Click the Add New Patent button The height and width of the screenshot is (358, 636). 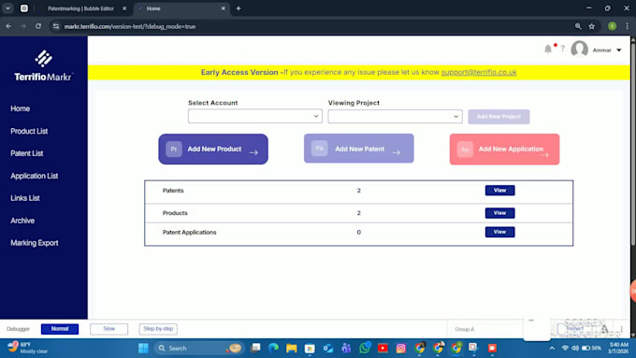click(x=359, y=149)
